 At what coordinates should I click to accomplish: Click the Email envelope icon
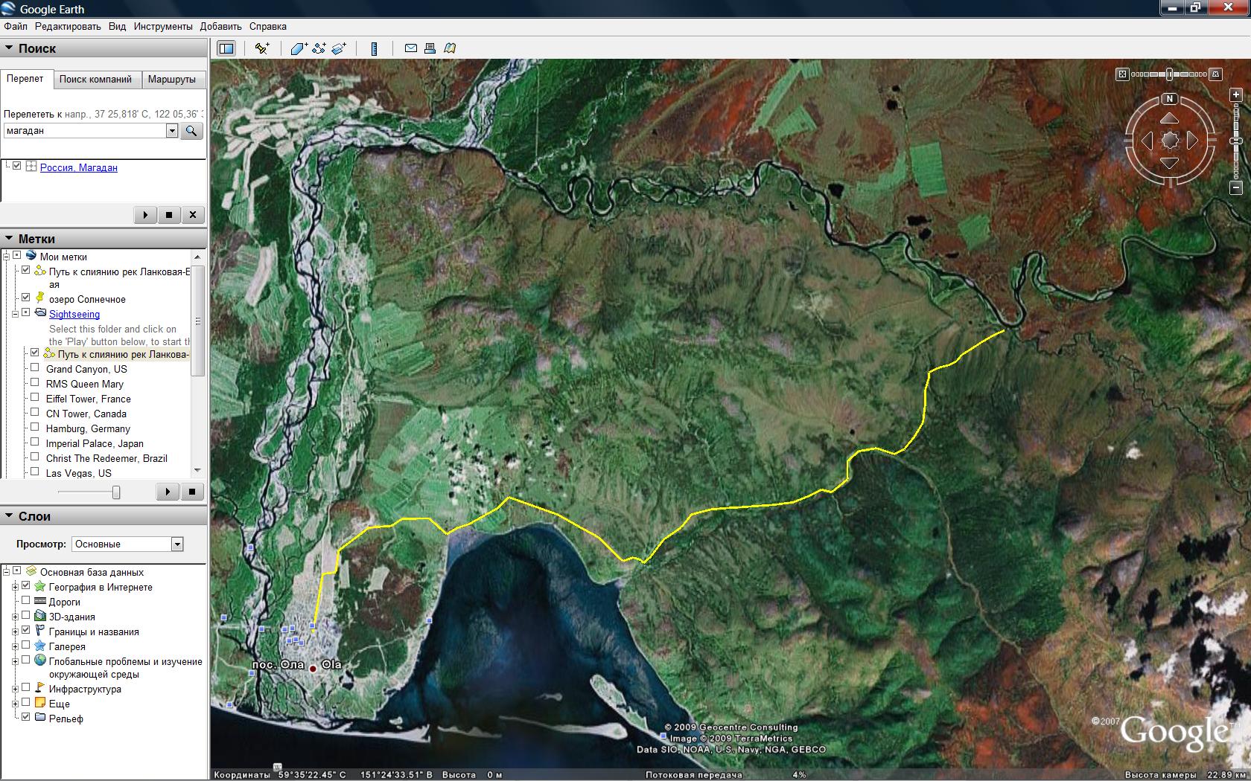point(410,48)
